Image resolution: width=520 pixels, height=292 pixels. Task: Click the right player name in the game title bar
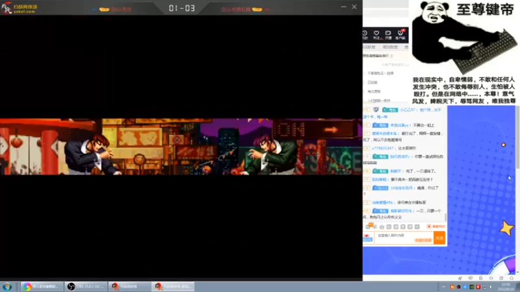click(x=235, y=10)
